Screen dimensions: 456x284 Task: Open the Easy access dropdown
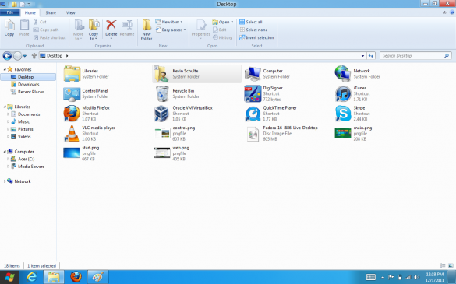pos(171,30)
